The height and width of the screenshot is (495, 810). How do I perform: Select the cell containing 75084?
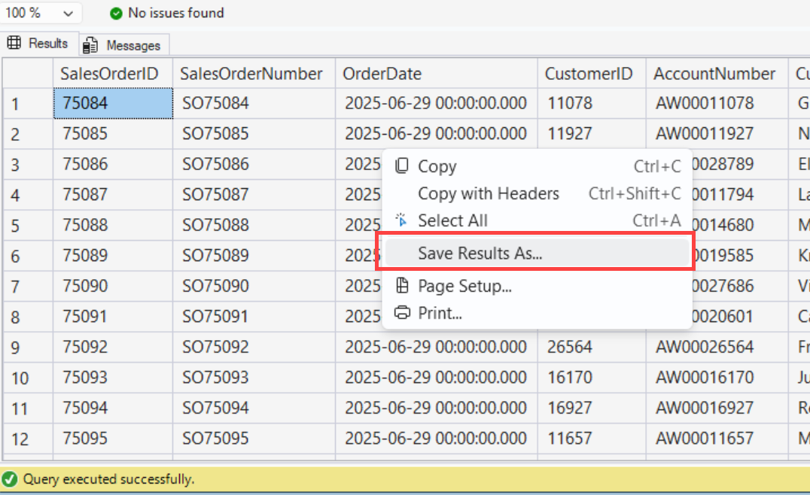112,102
